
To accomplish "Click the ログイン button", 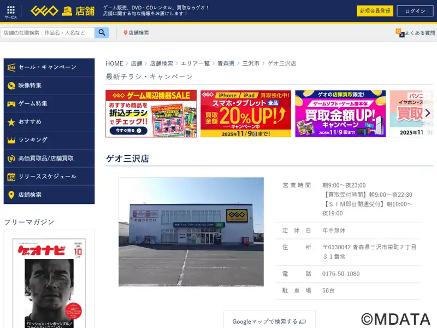I will pyautogui.click(x=415, y=11).
